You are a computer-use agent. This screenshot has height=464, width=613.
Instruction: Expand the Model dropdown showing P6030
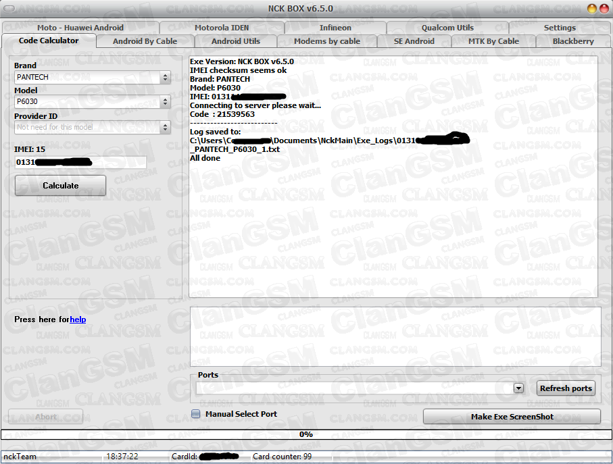pos(166,102)
